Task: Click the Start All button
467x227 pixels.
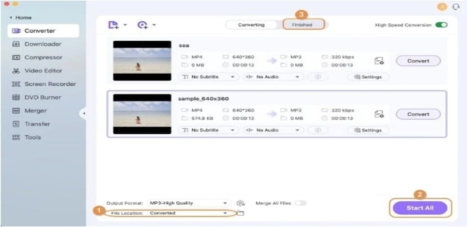Action: point(420,208)
